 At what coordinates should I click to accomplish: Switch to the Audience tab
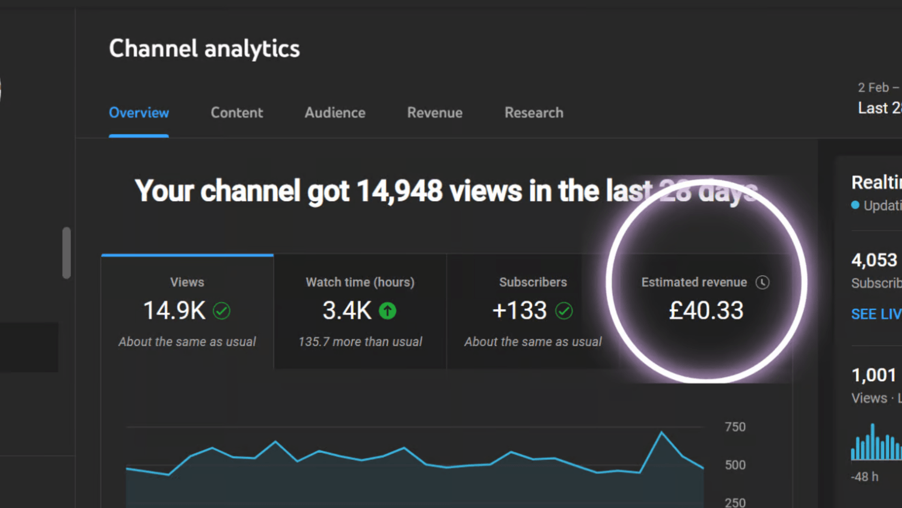[x=335, y=113]
